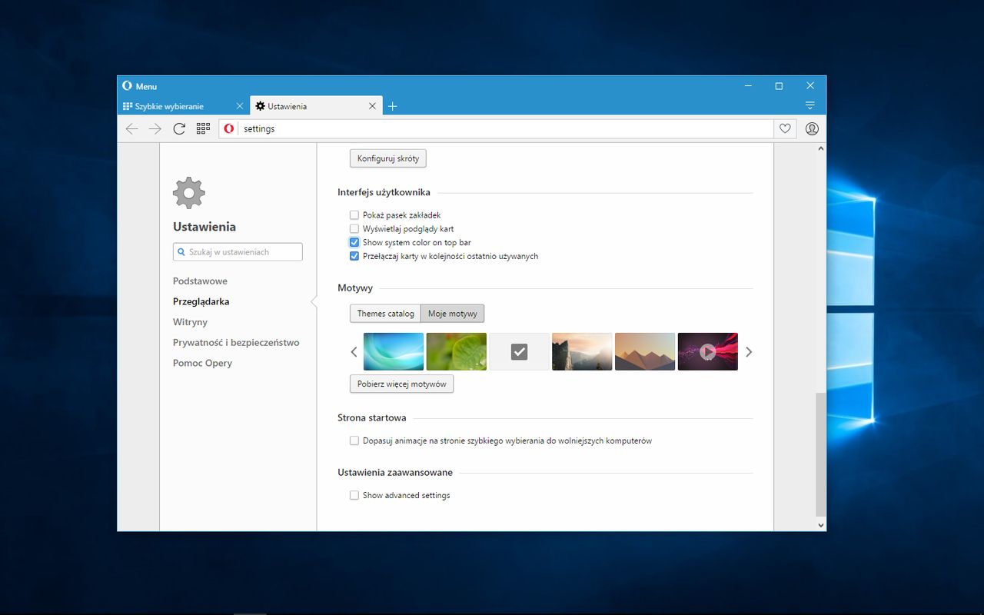The width and height of the screenshot is (984, 615).
Task: Click the tab menu icon at top right
Action: click(809, 105)
